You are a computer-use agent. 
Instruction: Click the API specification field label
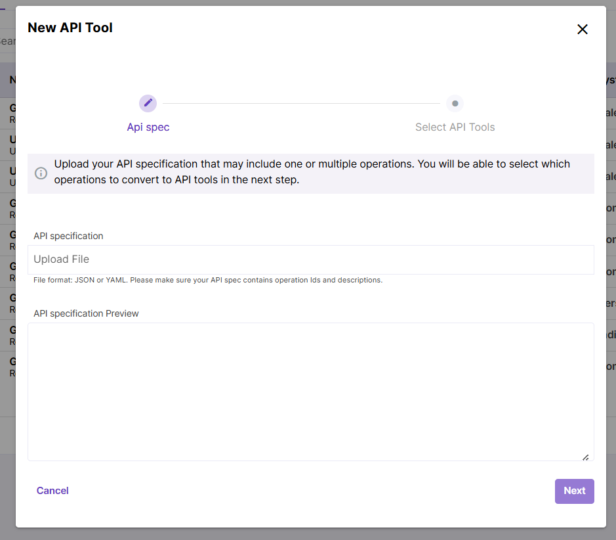click(x=68, y=236)
